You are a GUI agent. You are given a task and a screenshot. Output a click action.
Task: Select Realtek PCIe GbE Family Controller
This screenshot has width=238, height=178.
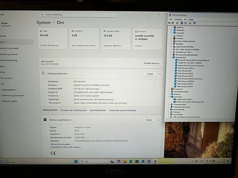191,65
